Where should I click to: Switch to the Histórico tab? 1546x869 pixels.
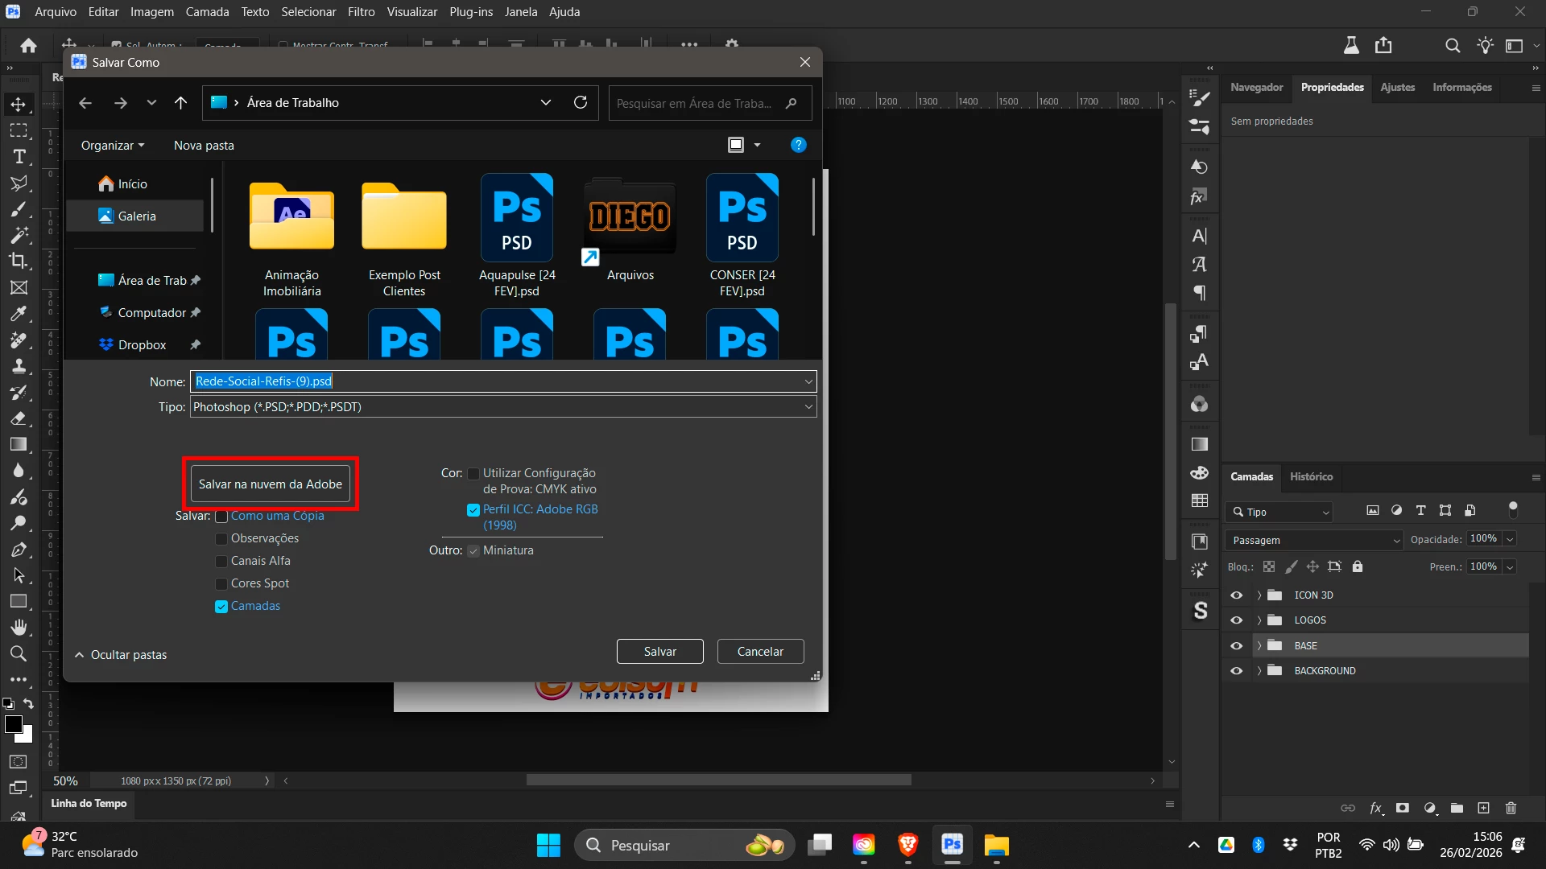[1311, 476]
